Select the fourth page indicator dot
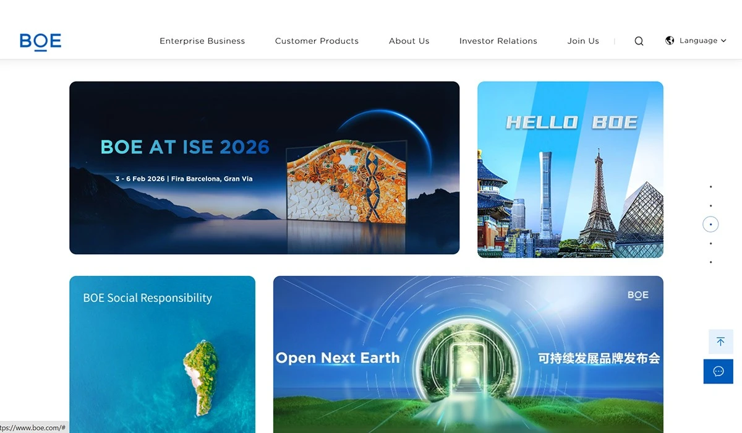Screen dimensions: 742x433 coord(710,243)
